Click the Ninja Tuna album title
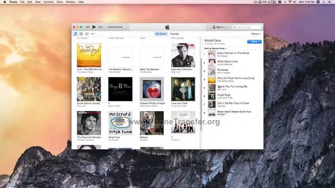 coord(114,137)
